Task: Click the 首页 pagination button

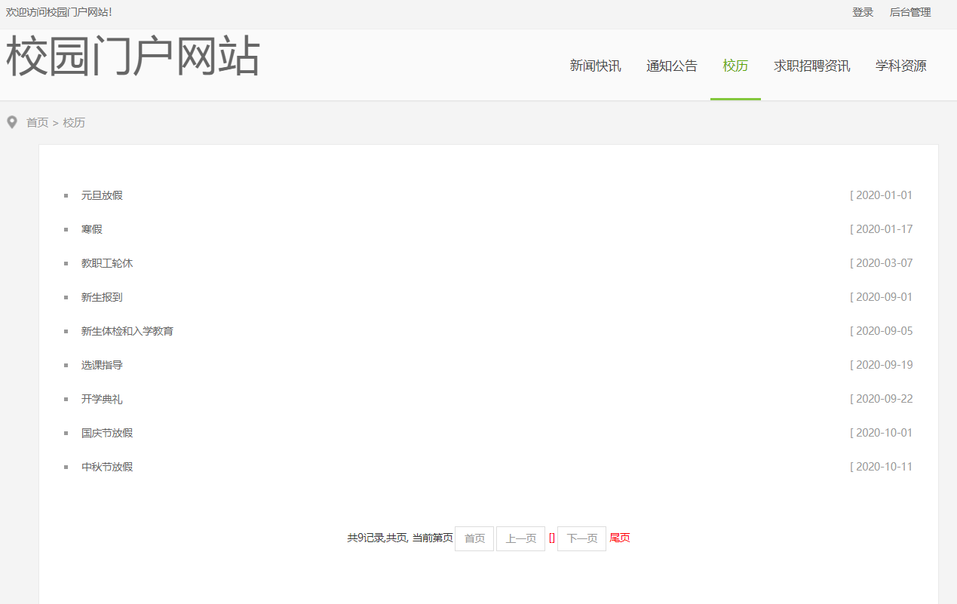Action: pyautogui.click(x=474, y=538)
